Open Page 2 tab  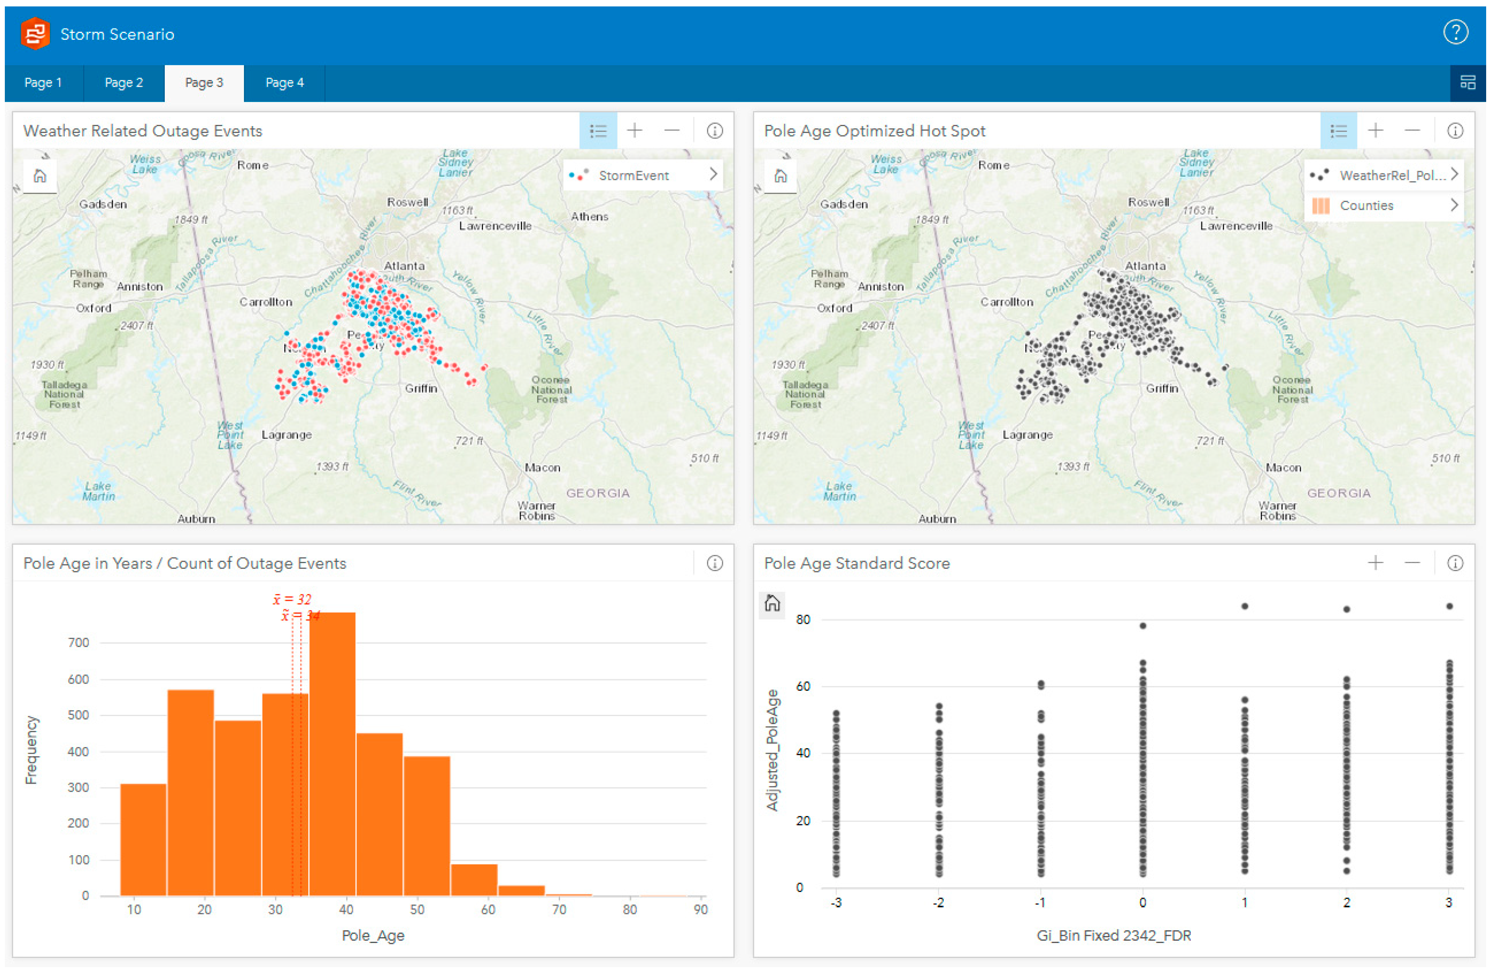click(x=124, y=83)
